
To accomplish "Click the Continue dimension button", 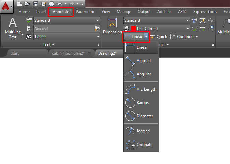I will (182, 37).
